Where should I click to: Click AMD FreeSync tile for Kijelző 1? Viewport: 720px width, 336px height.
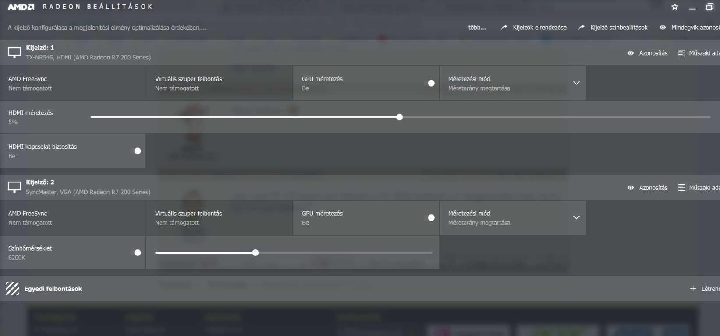tap(73, 83)
